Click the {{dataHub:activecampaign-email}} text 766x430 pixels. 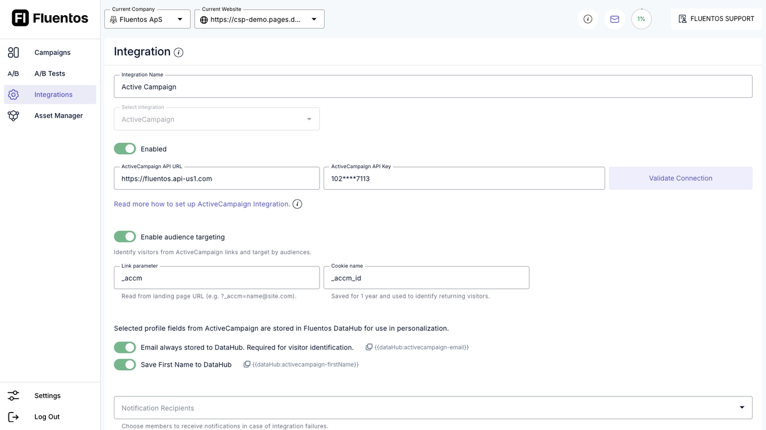click(x=422, y=347)
